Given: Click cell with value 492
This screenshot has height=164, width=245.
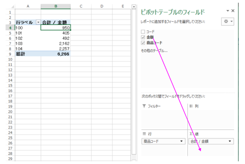Looking at the screenshot, I should 56,38.
